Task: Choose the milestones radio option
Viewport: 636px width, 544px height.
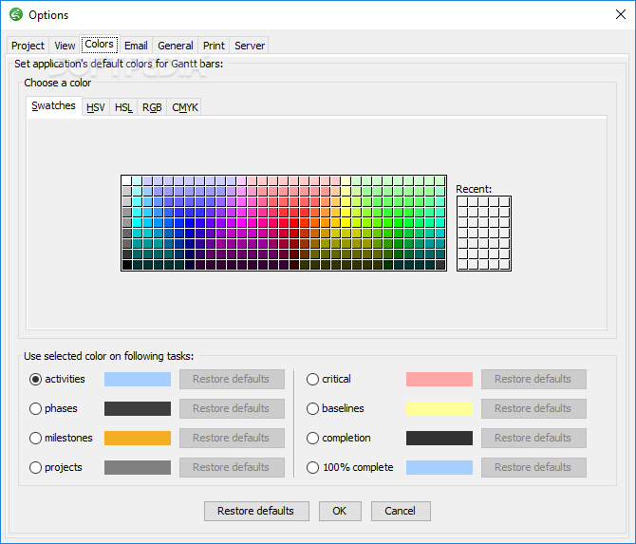Action: coord(36,438)
